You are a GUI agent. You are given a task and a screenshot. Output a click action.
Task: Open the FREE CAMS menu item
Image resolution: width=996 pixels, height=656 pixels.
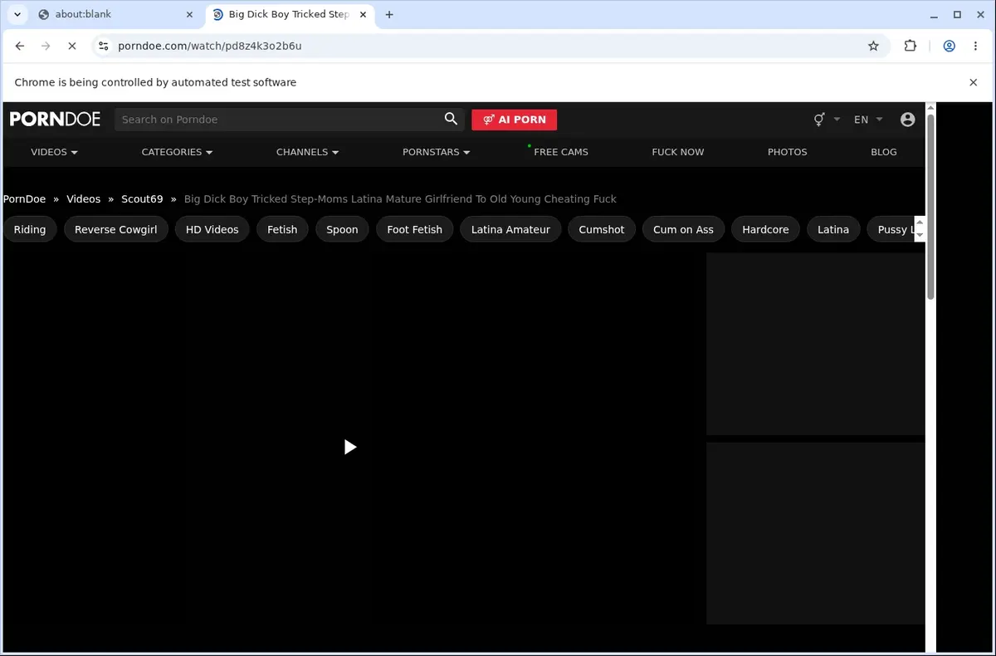[x=560, y=152]
